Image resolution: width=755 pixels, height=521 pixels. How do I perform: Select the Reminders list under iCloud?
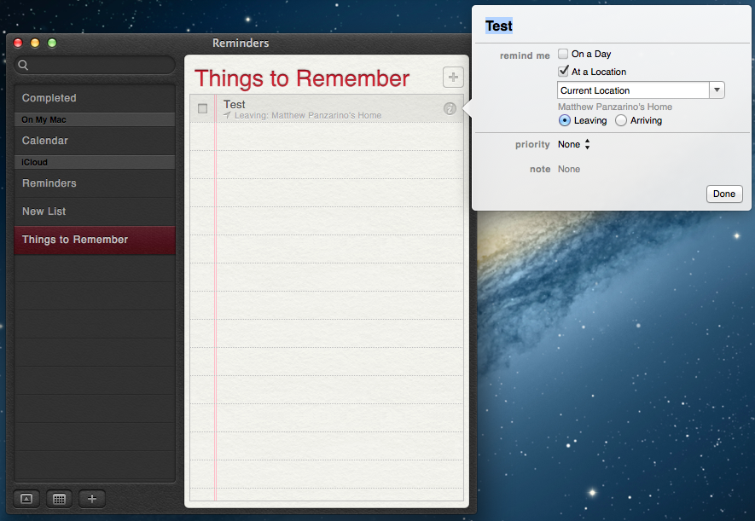click(95, 183)
